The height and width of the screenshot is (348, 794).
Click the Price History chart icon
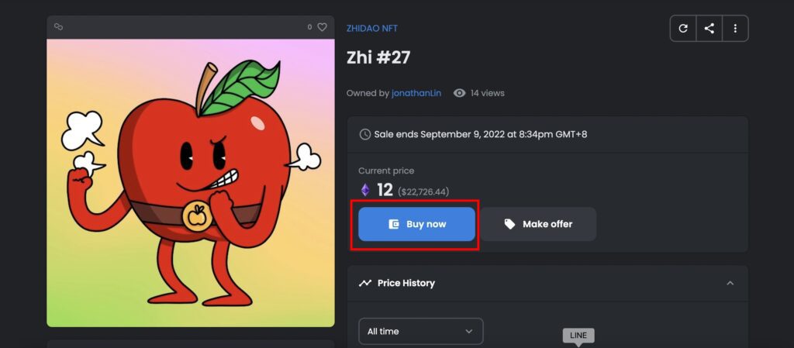click(x=365, y=283)
